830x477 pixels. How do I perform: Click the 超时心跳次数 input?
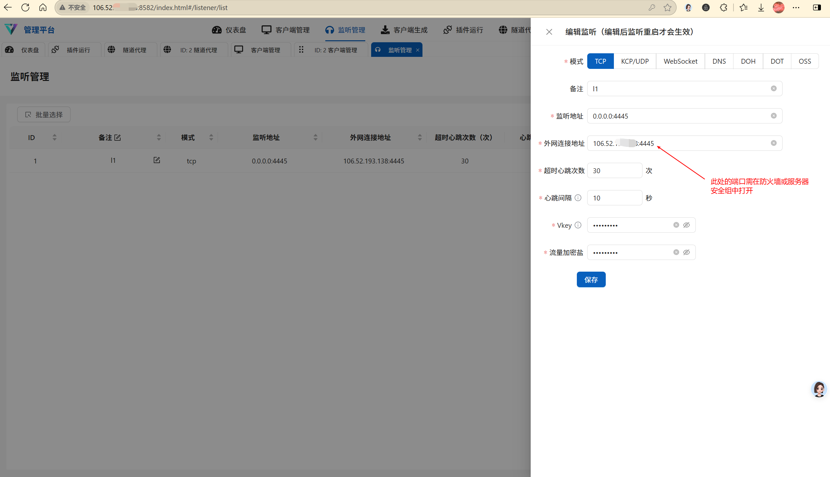tap(615, 171)
